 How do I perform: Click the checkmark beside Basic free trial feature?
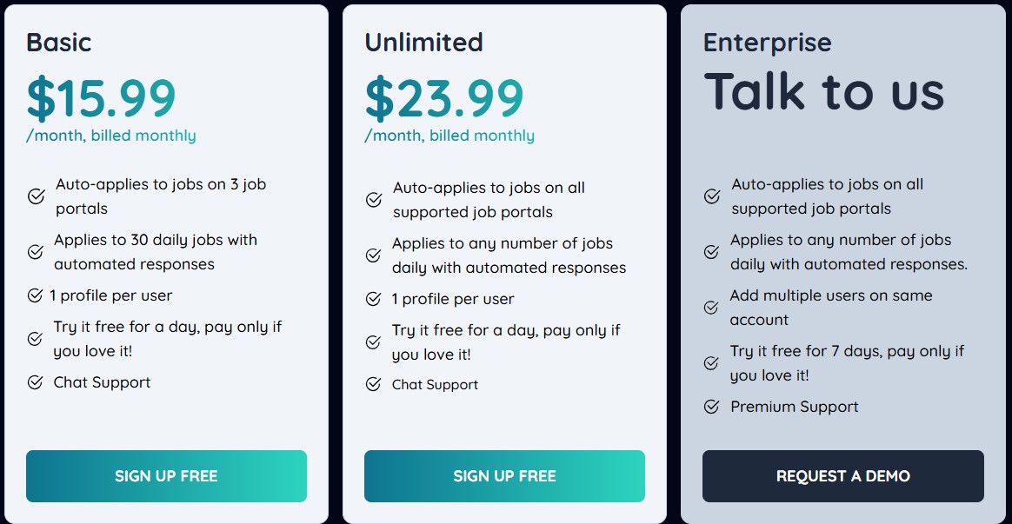pyautogui.click(x=36, y=340)
